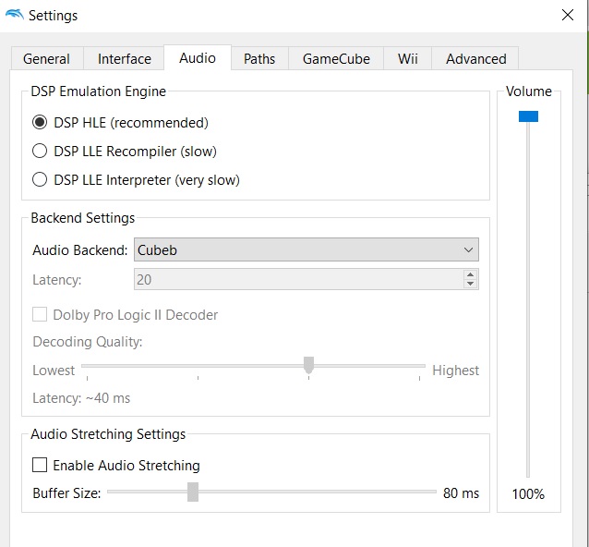Enable Audio Stretching checkbox

coord(40,466)
